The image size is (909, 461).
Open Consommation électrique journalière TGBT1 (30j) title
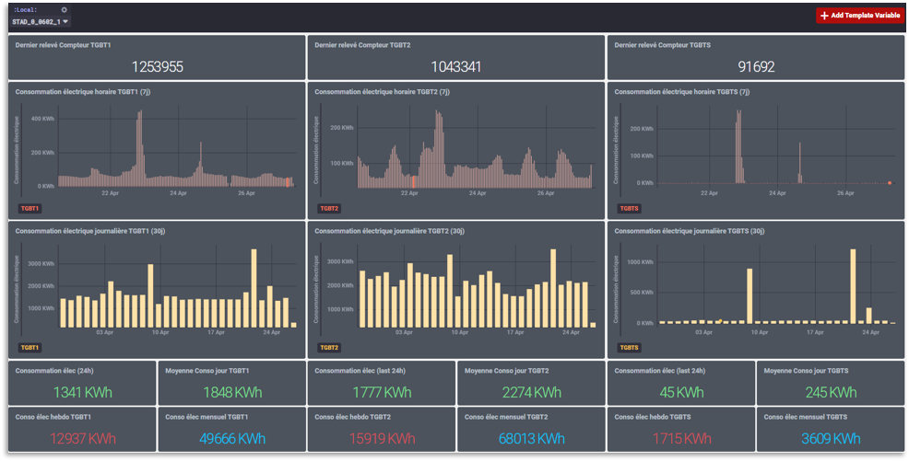(x=89, y=231)
